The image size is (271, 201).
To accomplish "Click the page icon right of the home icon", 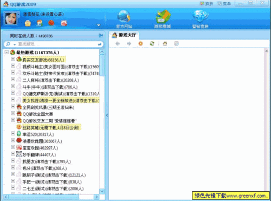I will click(x=176, y=43).
